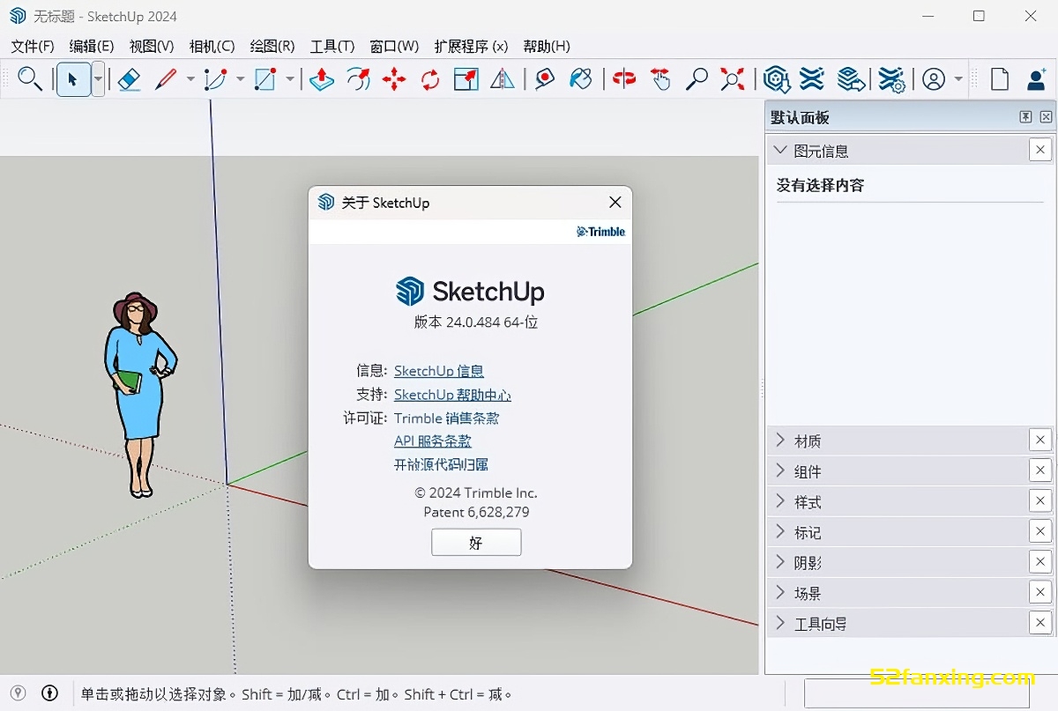Expand the 材质 panel
Screen dimensions: 1058x711
[x=779, y=441]
